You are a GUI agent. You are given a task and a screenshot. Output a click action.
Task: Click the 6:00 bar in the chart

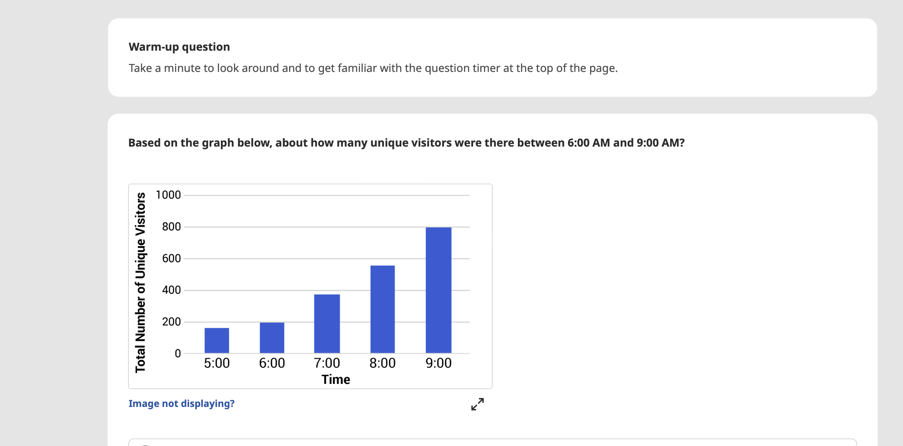(272, 337)
